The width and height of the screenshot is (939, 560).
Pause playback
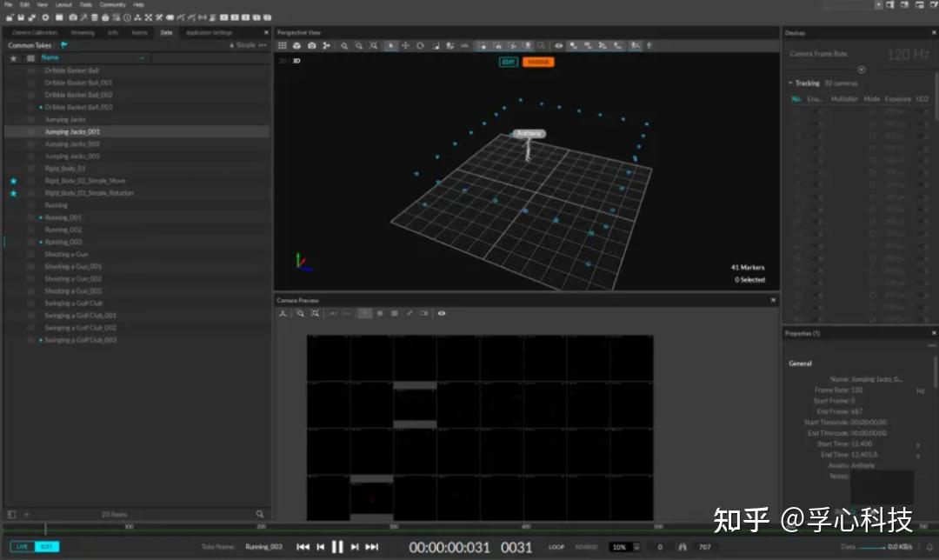coord(337,547)
